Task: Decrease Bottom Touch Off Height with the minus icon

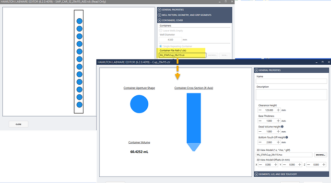Action: point(260,142)
